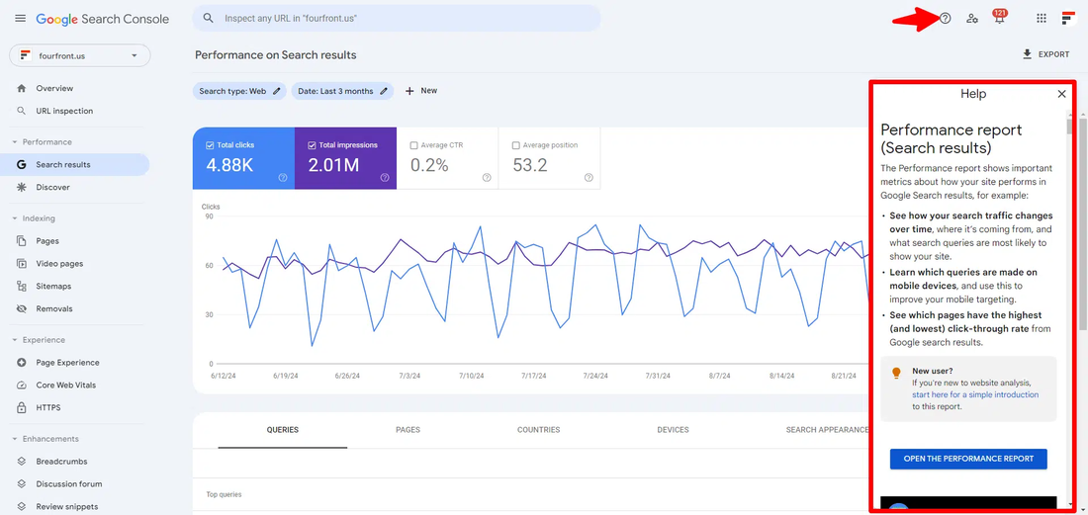Click the Export button label
Image resolution: width=1088 pixels, height=515 pixels.
pos(1054,54)
